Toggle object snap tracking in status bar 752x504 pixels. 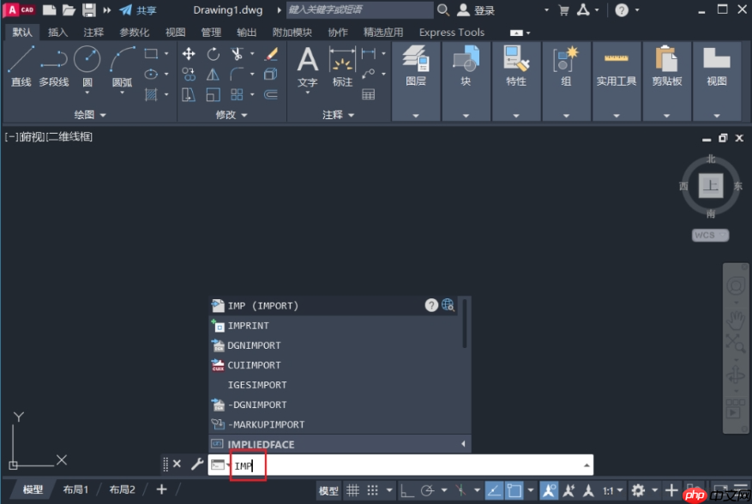[x=494, y=490]
